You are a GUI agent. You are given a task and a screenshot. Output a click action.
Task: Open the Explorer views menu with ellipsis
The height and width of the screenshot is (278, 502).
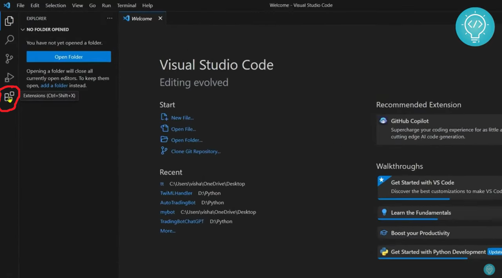click(110, 18)
